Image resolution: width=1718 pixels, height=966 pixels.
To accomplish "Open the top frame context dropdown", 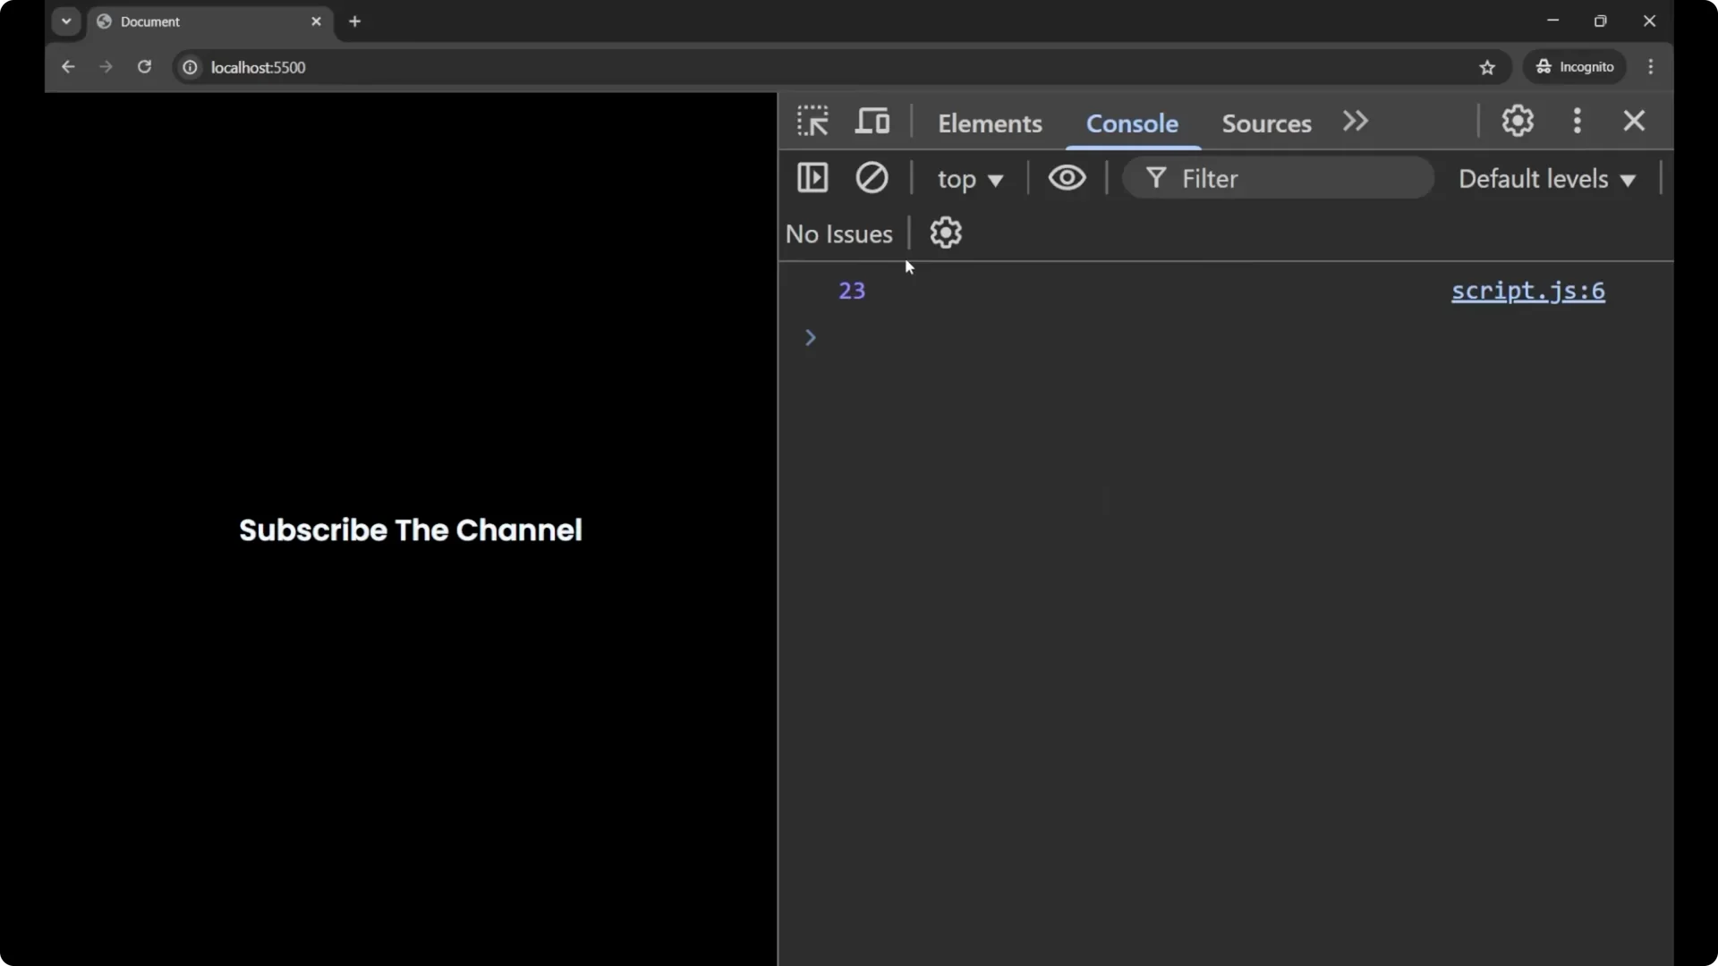I will point(971,178).
